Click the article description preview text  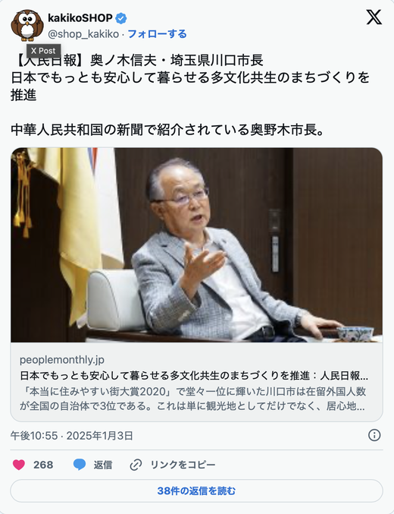pos(192,399)
